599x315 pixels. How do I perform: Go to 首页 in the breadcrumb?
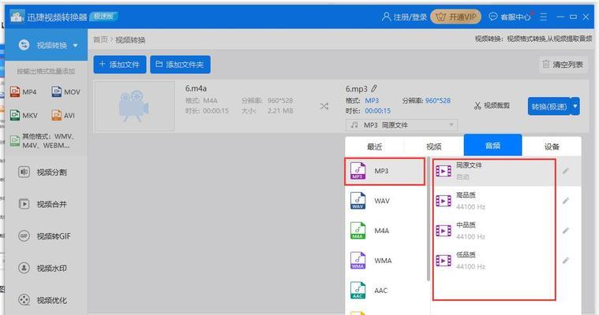[100, 39]
